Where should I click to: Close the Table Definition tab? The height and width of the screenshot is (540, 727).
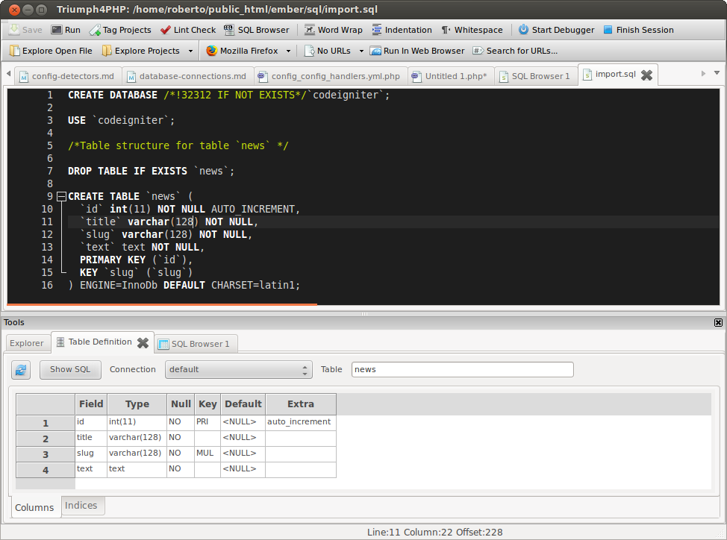pyautogui.click(x=143, y=342)
